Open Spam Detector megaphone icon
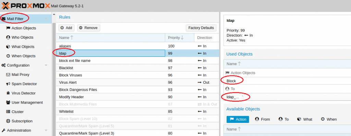 (8, 84)
